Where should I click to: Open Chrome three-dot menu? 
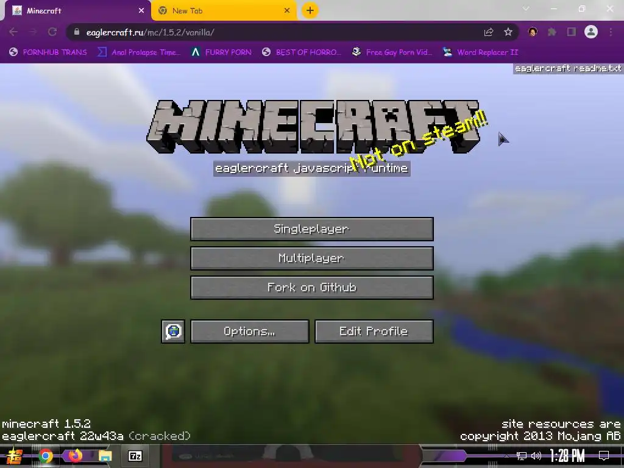coord(611,32)
